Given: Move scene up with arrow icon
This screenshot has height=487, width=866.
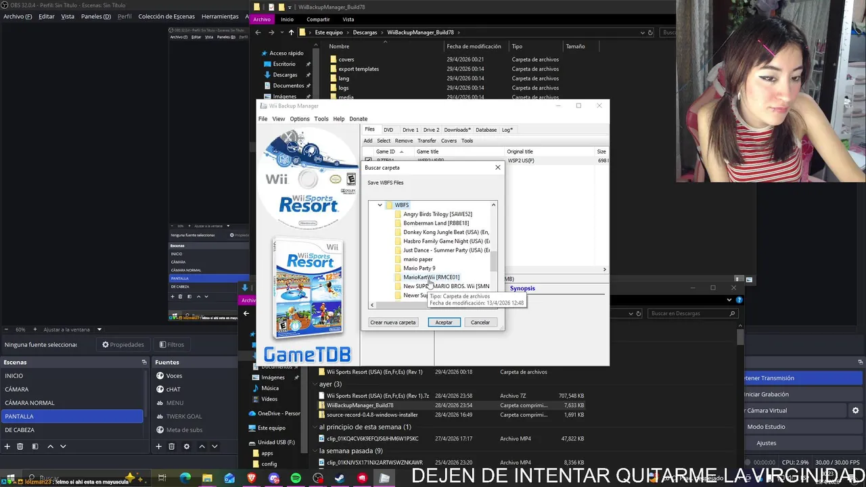Looking at the screenshot, I should point(50,446).
